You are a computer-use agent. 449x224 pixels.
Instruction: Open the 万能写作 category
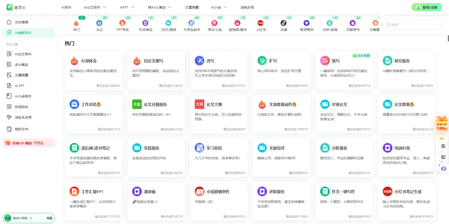(x=353, y=25)
